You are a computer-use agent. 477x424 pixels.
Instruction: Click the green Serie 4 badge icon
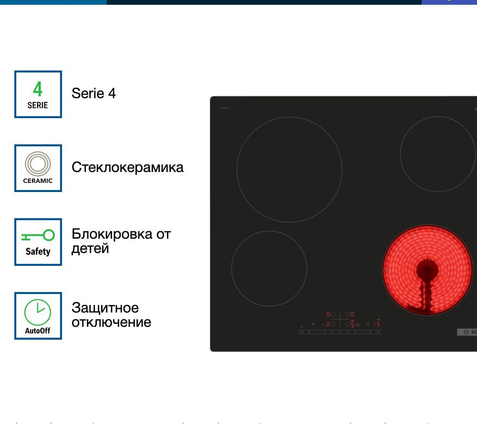tap(38, 94)
